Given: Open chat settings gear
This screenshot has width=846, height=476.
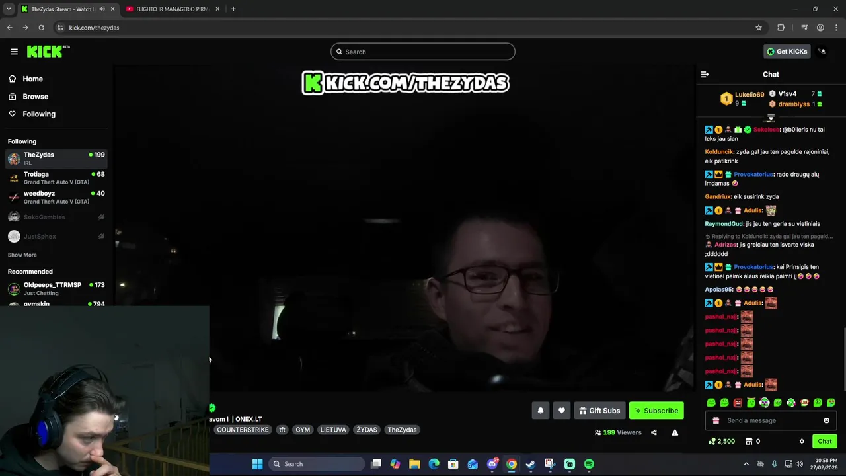Looking at the screenshot, I should pyautogui.click(x=802, y=441).
